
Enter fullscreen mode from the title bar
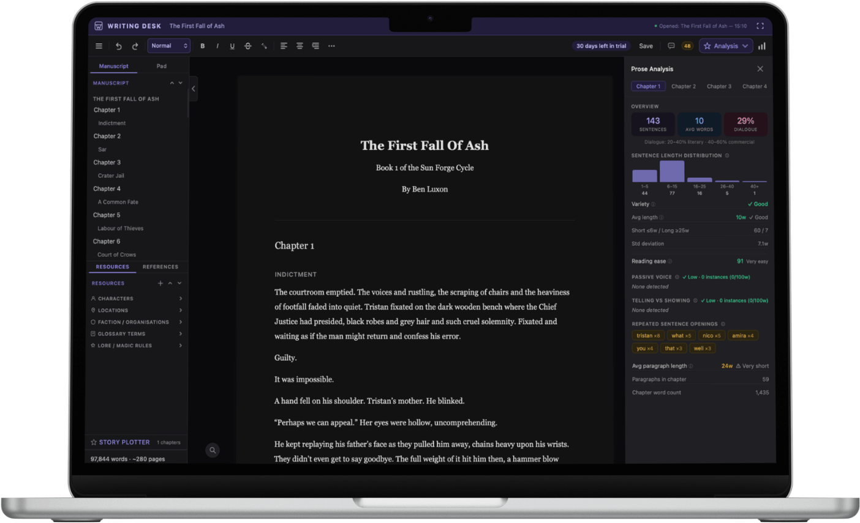760,26
